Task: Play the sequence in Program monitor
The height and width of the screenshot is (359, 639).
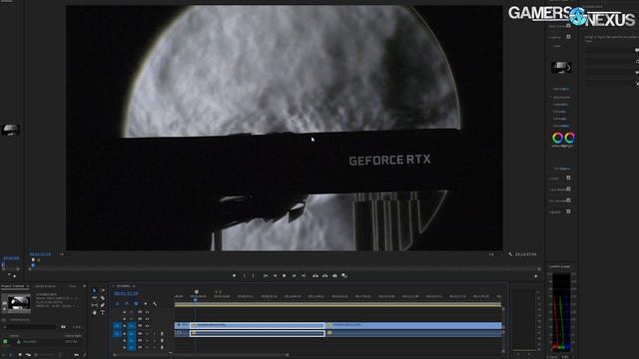Action: [285, 275]
